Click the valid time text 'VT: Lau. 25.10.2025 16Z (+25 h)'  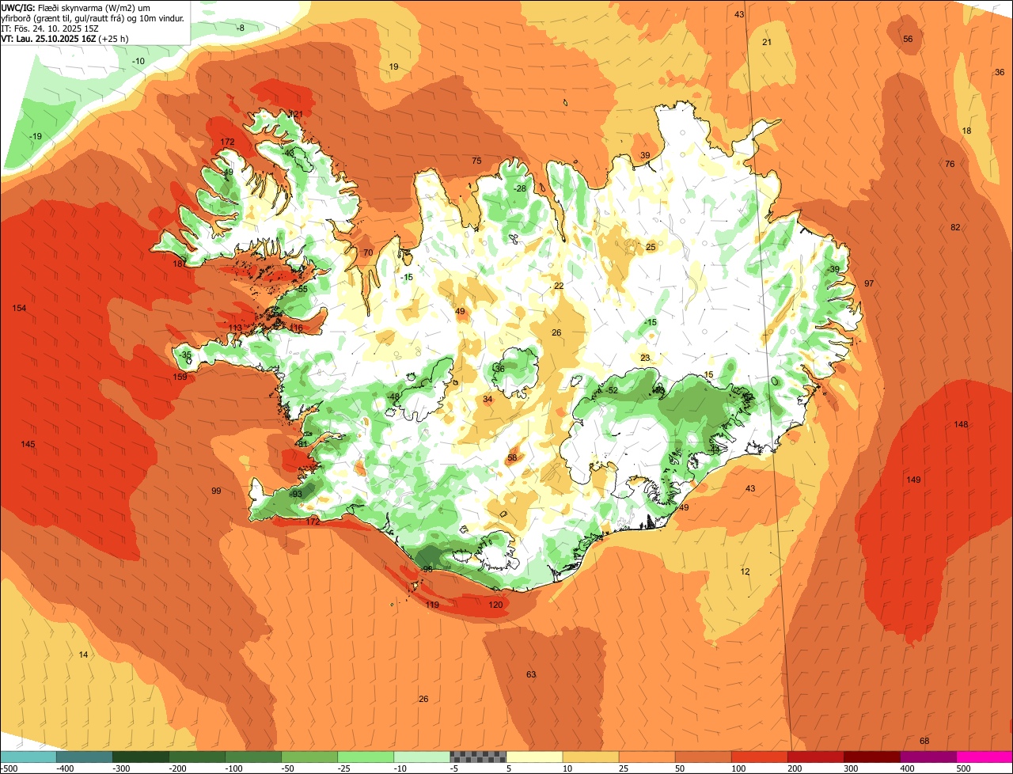[65, 38]
